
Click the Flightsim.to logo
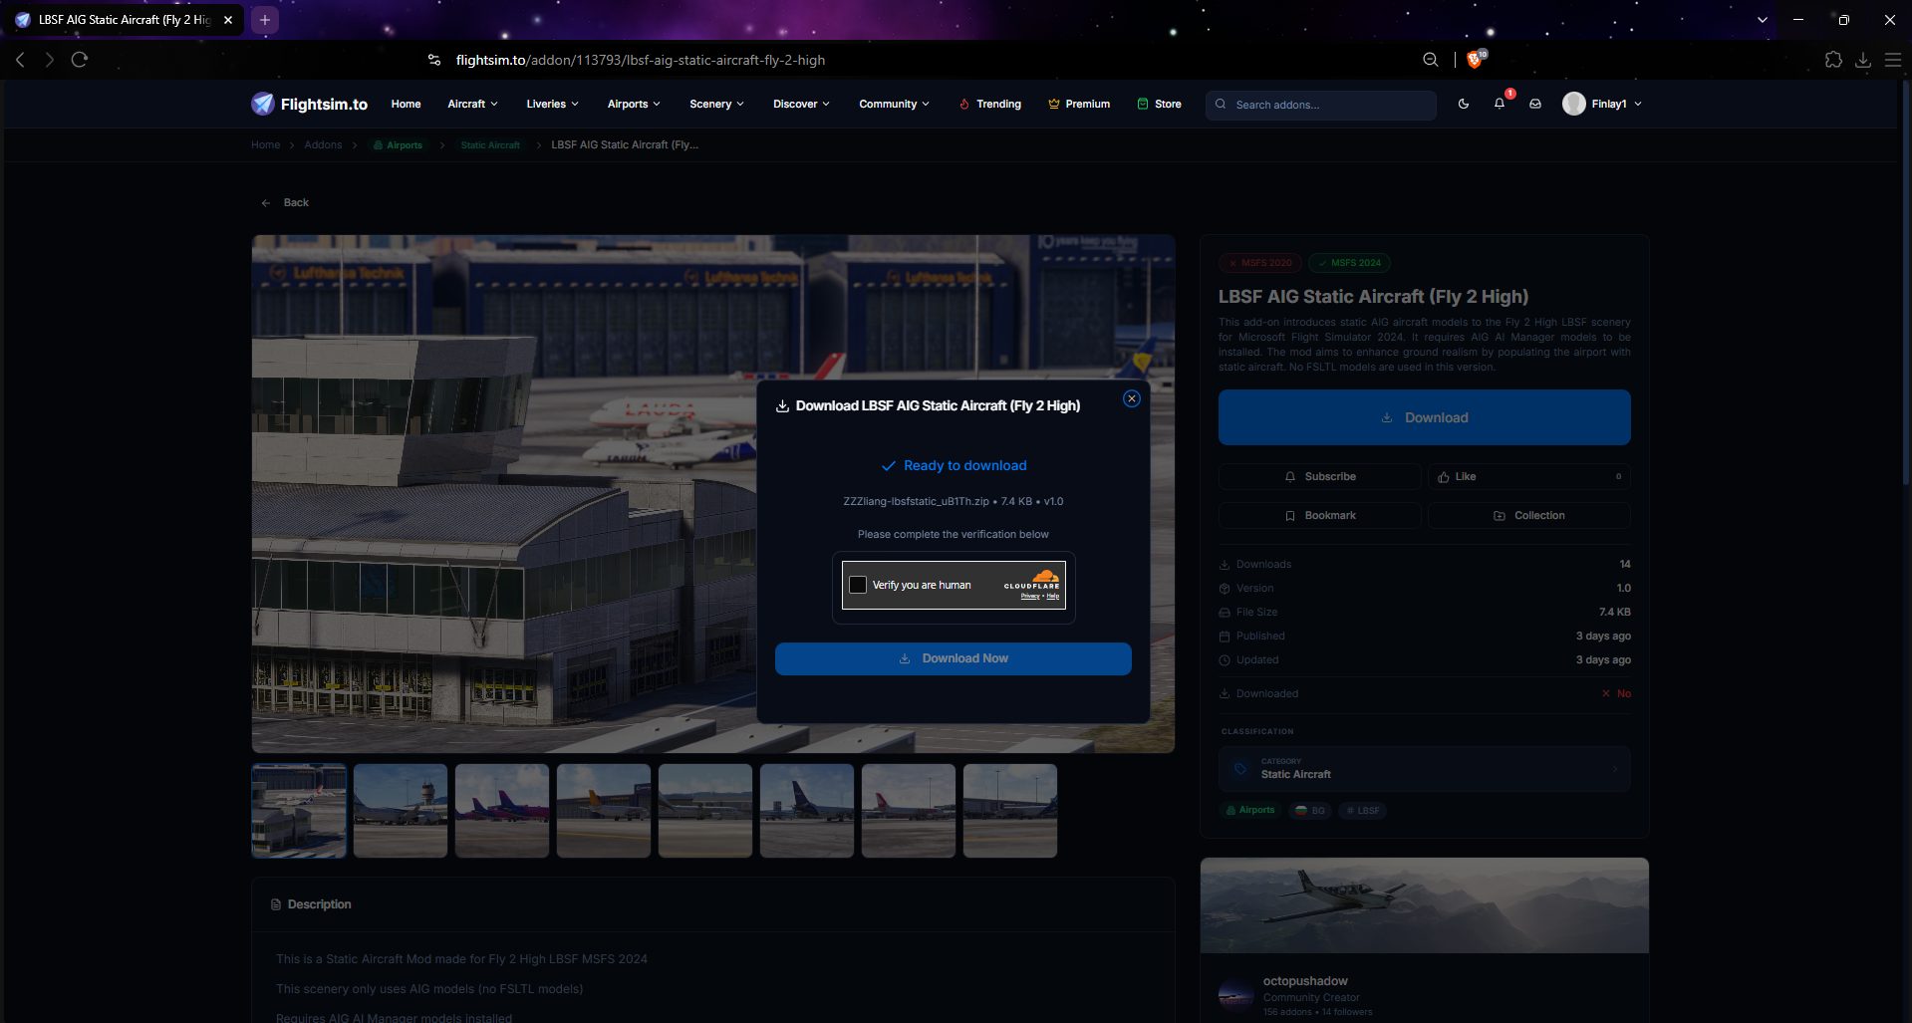click(x=309, y=104)
